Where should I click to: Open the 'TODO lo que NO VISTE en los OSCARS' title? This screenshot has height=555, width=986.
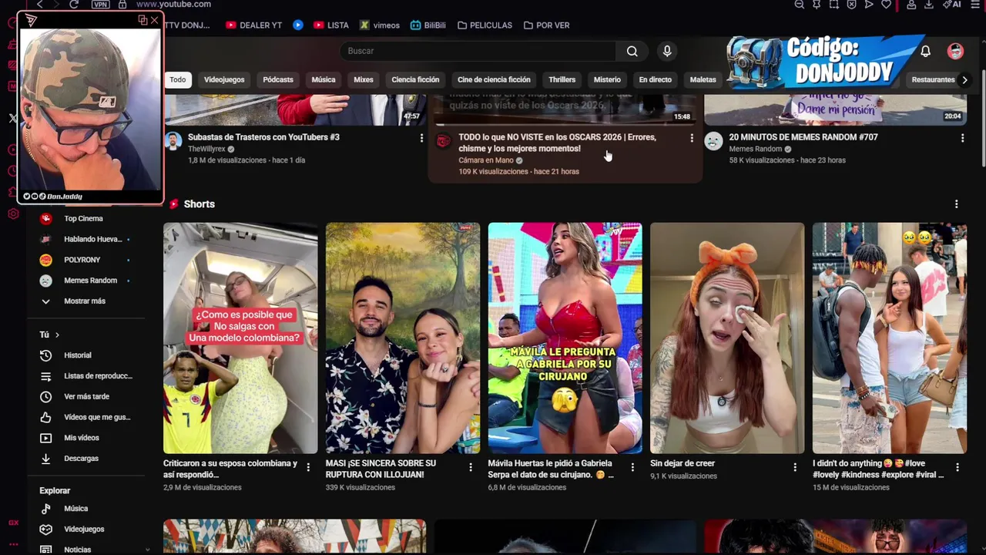(557, 143)
